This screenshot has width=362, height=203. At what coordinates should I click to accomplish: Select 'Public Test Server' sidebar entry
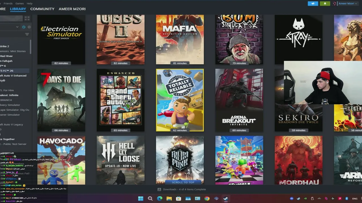coord(14,144)
